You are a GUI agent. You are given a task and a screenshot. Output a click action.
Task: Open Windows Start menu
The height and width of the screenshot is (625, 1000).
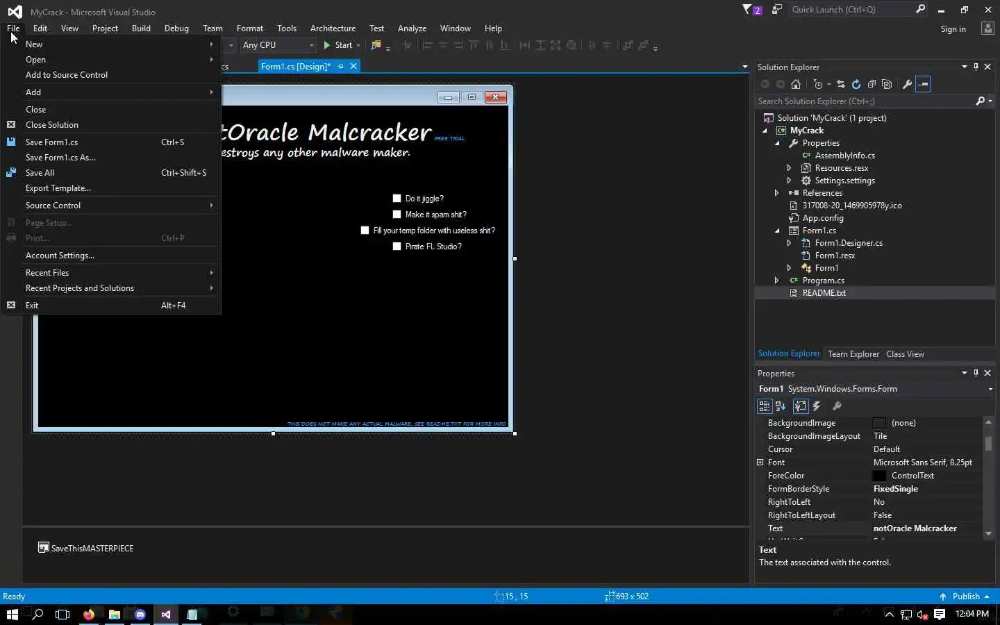12,614
